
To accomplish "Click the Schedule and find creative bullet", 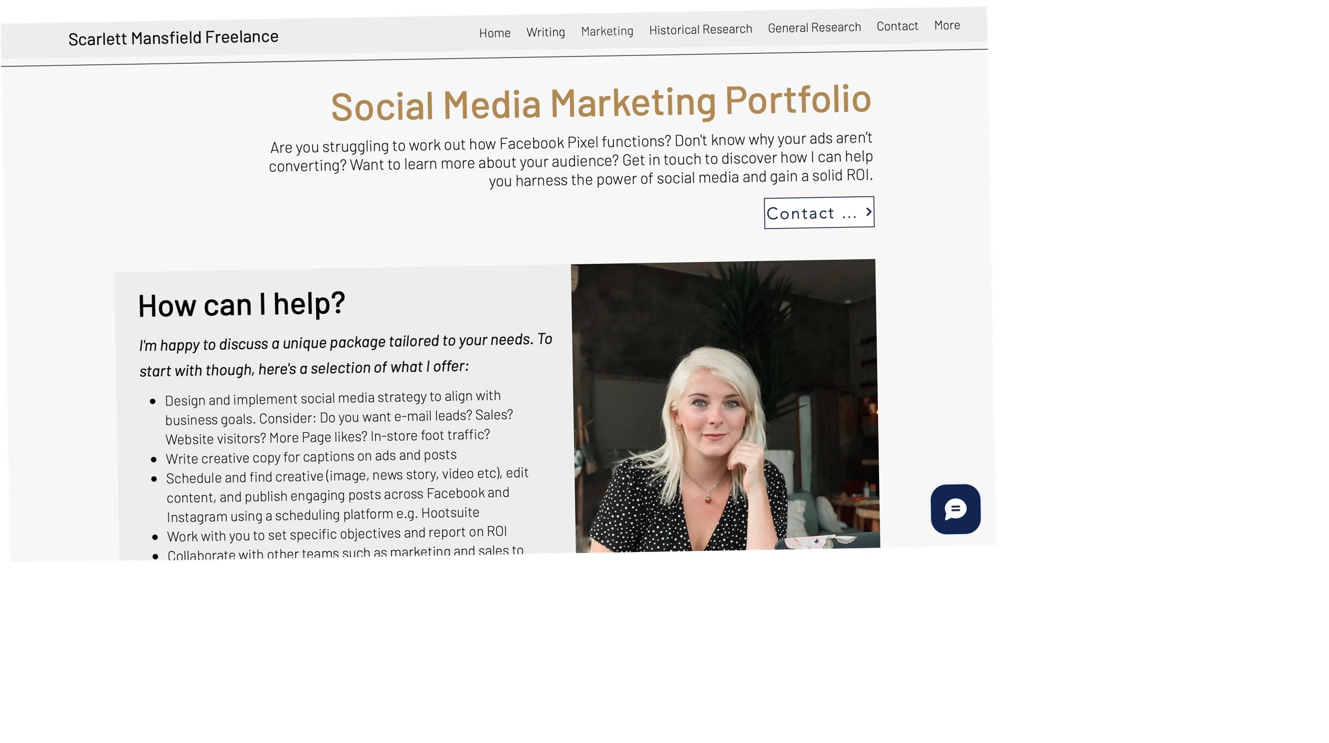I will [347, 495].
